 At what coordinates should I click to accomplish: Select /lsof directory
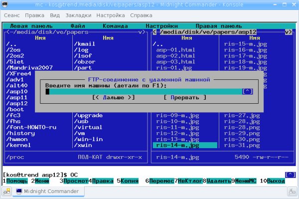coord(83,56)
